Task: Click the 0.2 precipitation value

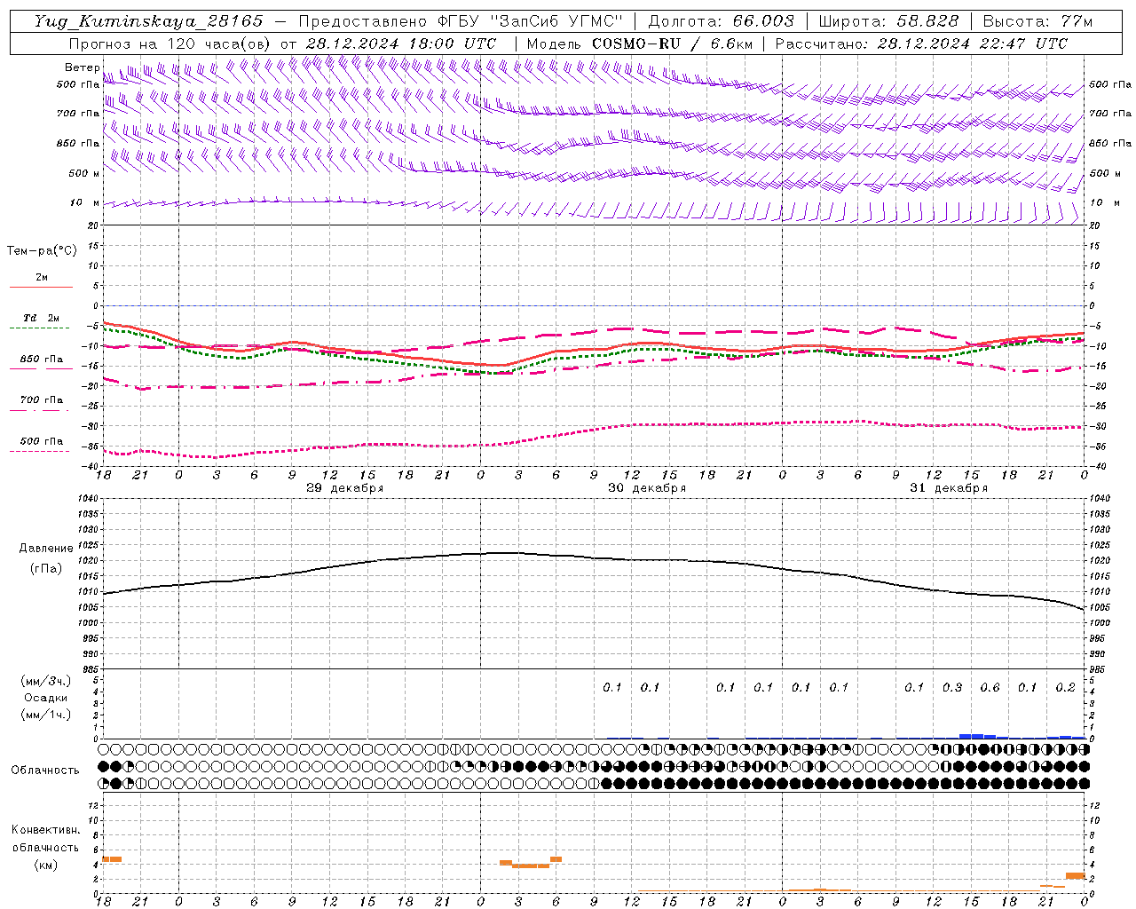Action: (x=1065, y=687)
